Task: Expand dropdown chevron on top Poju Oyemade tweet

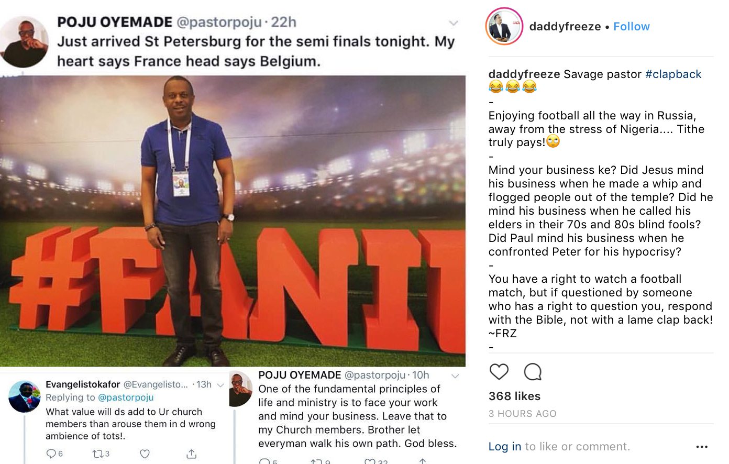Action: [454, 23]
